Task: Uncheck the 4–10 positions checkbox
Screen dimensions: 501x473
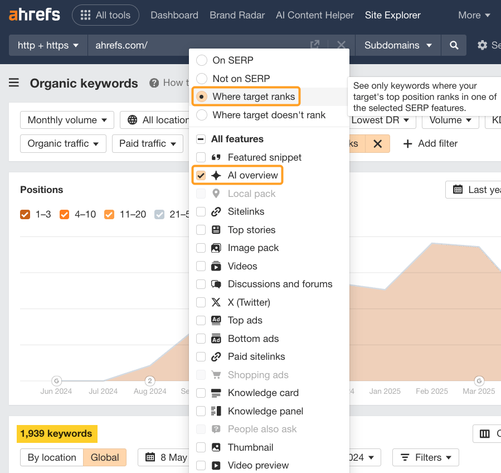Action: (64, 214)
